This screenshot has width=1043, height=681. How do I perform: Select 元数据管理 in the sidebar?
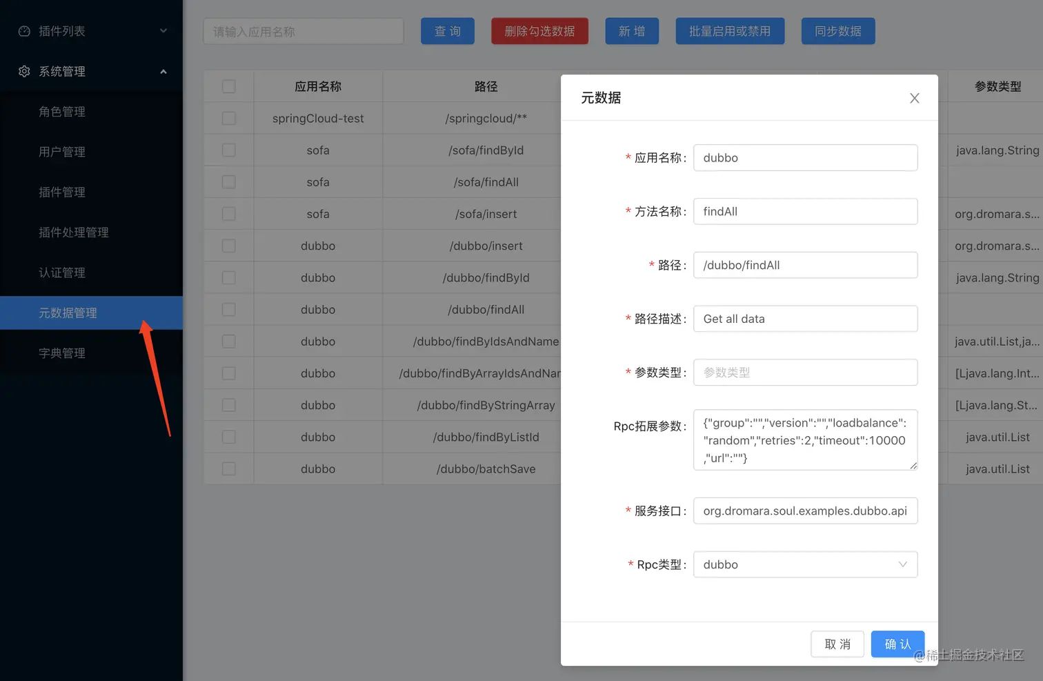[91, 313]
